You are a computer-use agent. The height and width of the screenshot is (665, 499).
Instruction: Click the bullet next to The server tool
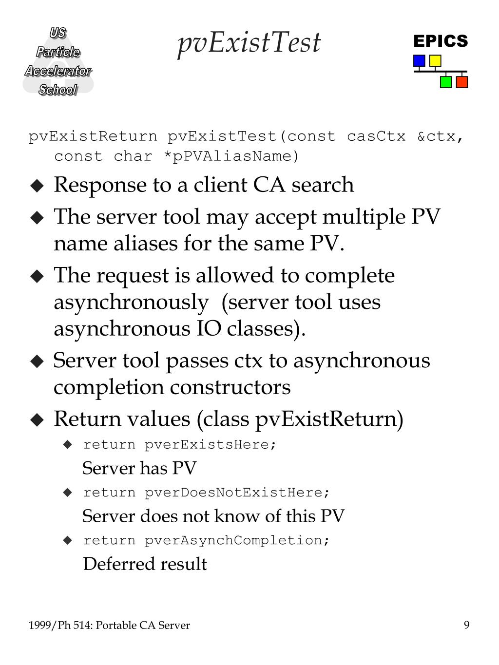[x=37, y=217]
